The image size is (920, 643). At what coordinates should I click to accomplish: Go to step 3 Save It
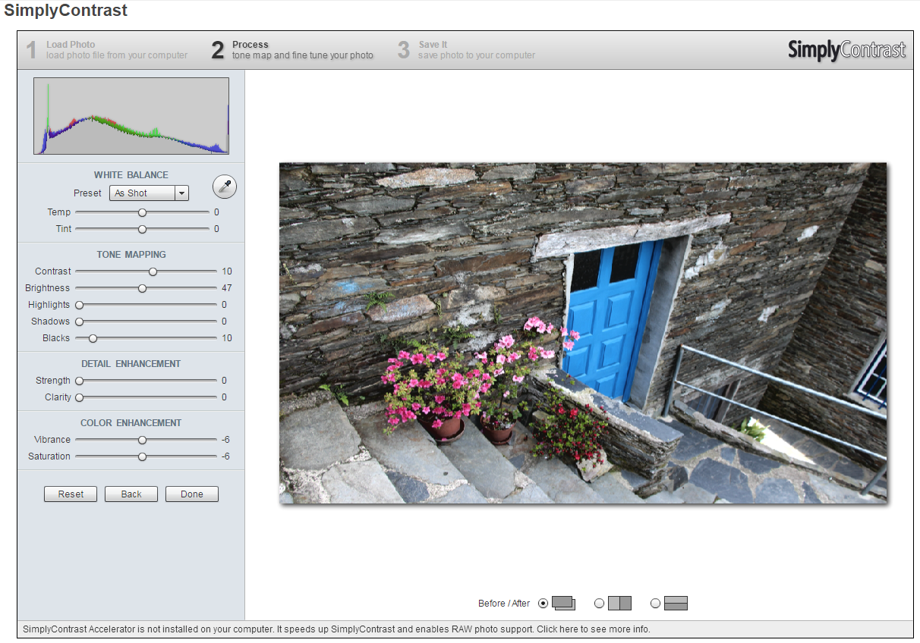click(466, 50)
